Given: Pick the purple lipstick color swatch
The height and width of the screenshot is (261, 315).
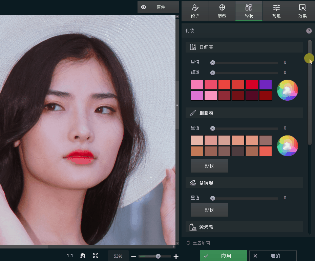Looking at the screenshot, I should pos(265,85).
